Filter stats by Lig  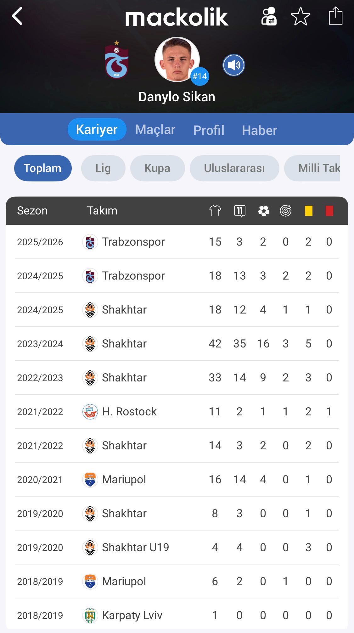103,168
